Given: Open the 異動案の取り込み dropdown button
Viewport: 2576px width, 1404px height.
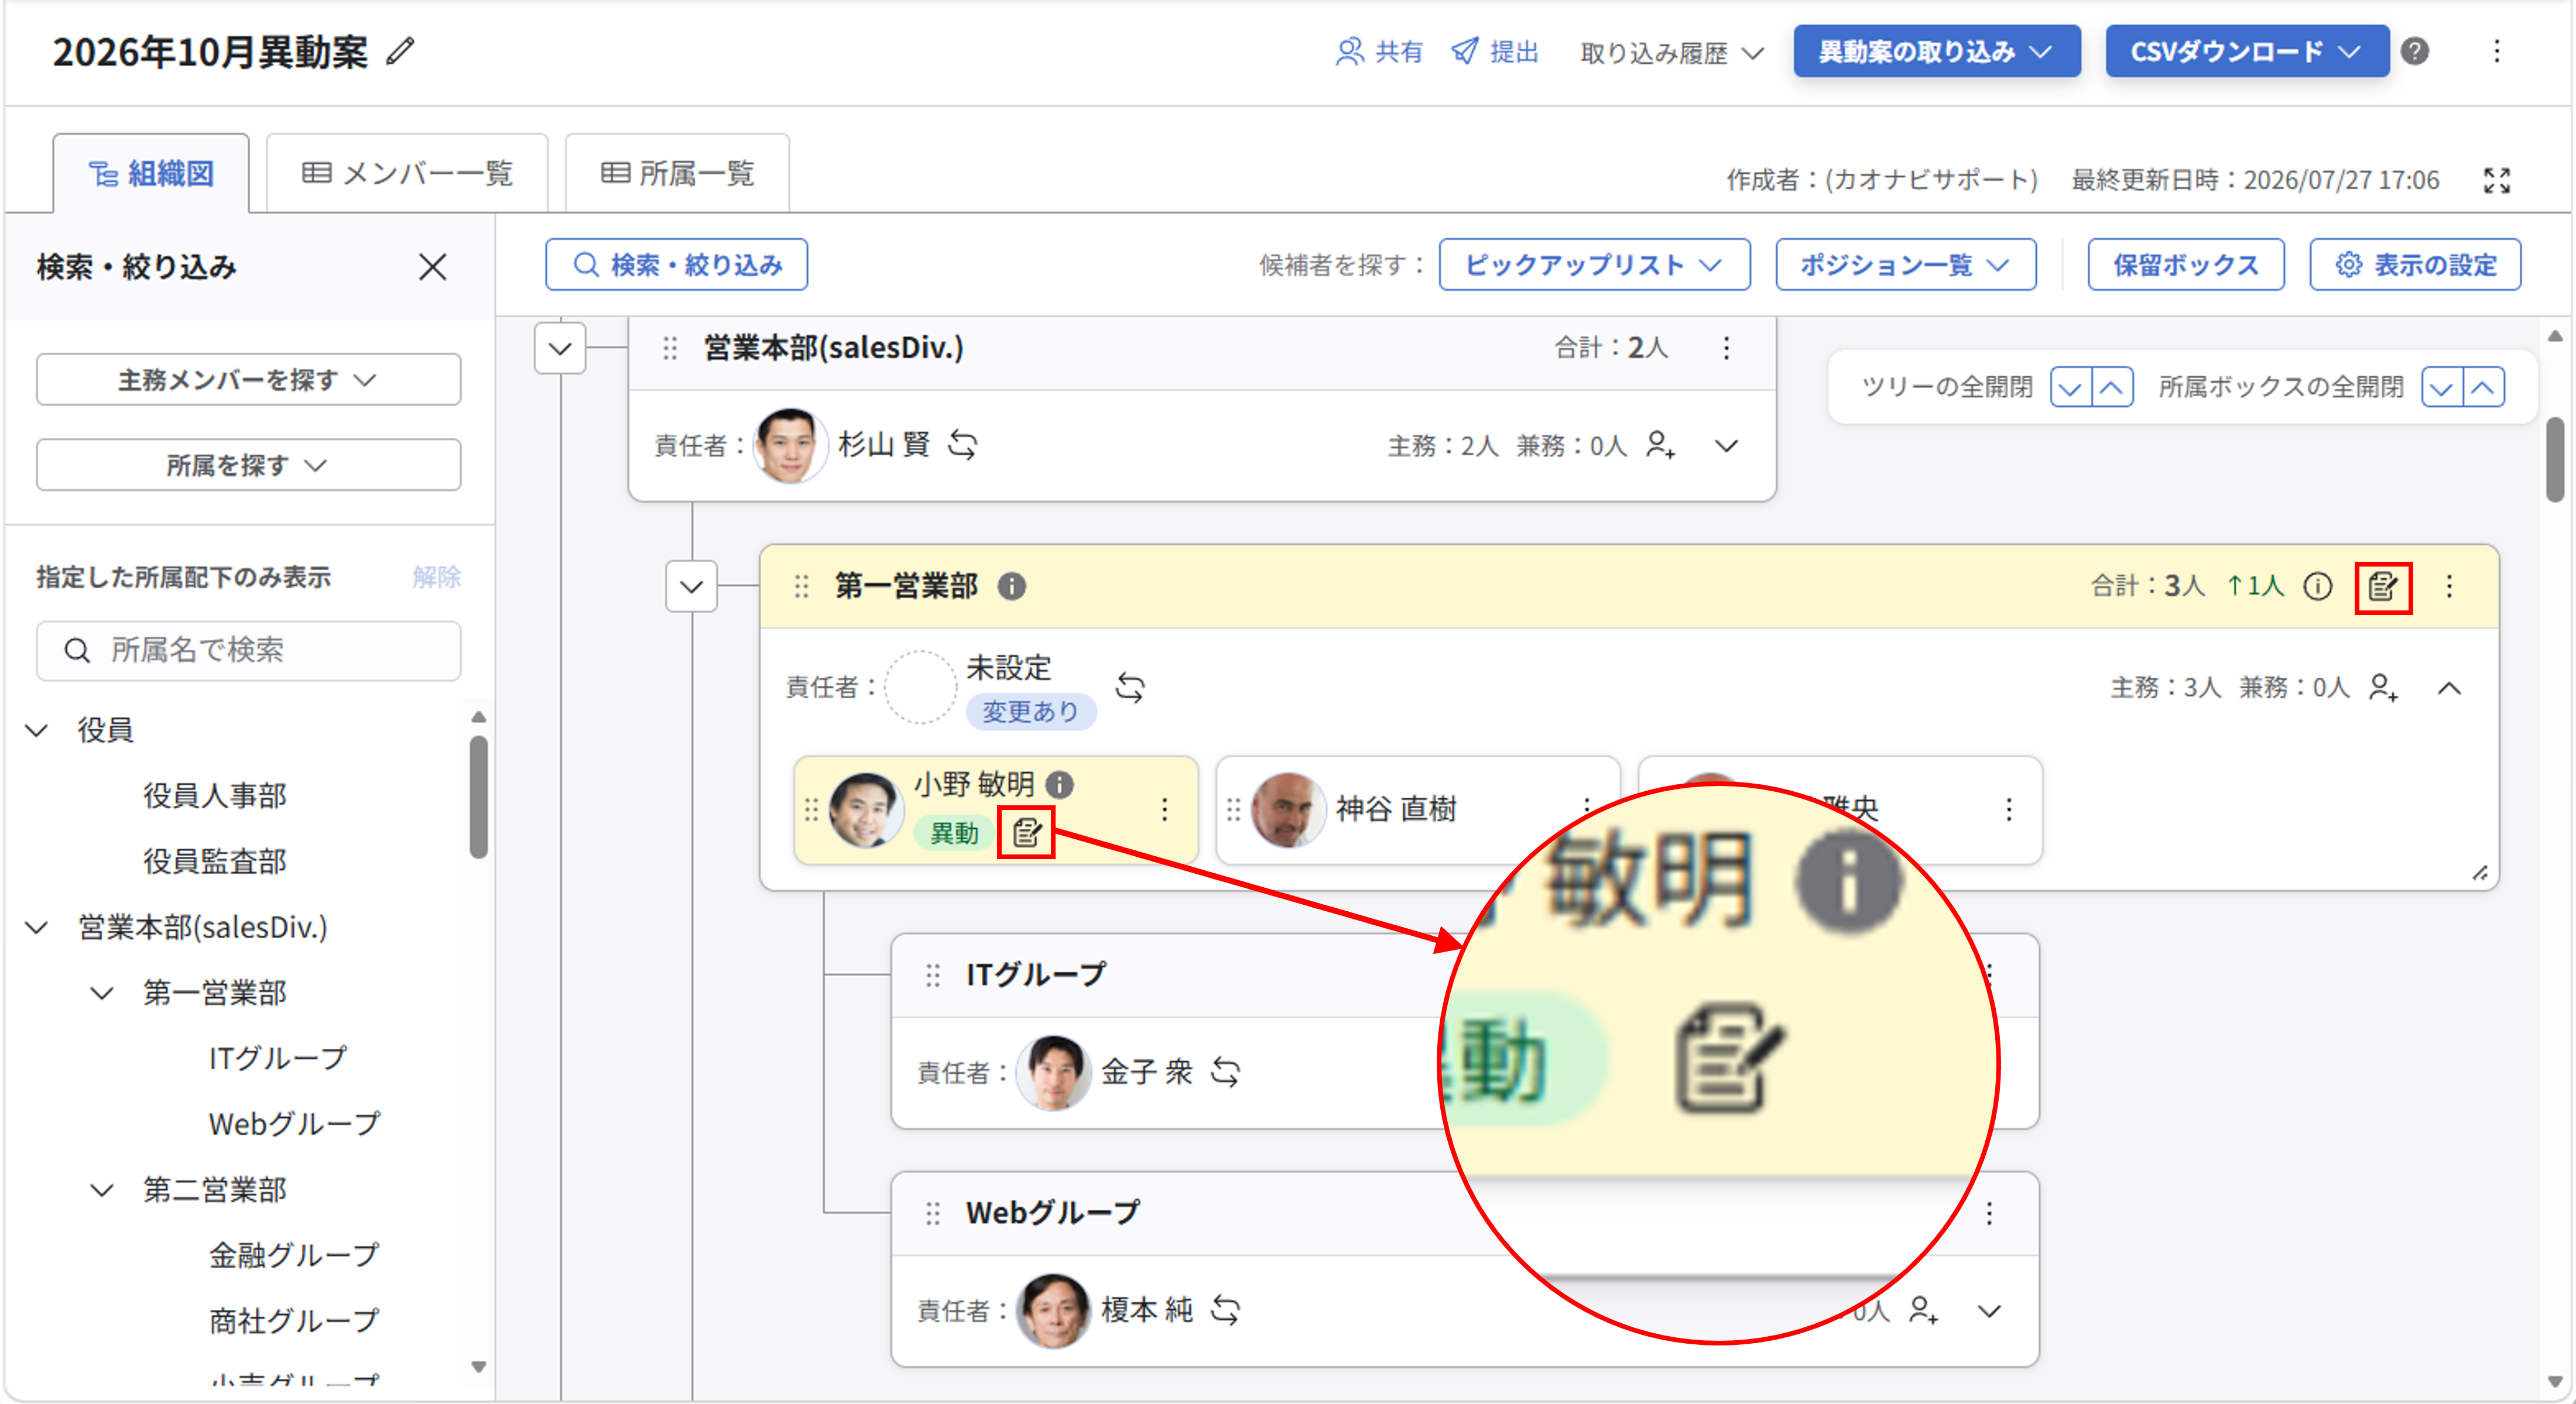Looking at the screenshot, I should pos(1936,51).
